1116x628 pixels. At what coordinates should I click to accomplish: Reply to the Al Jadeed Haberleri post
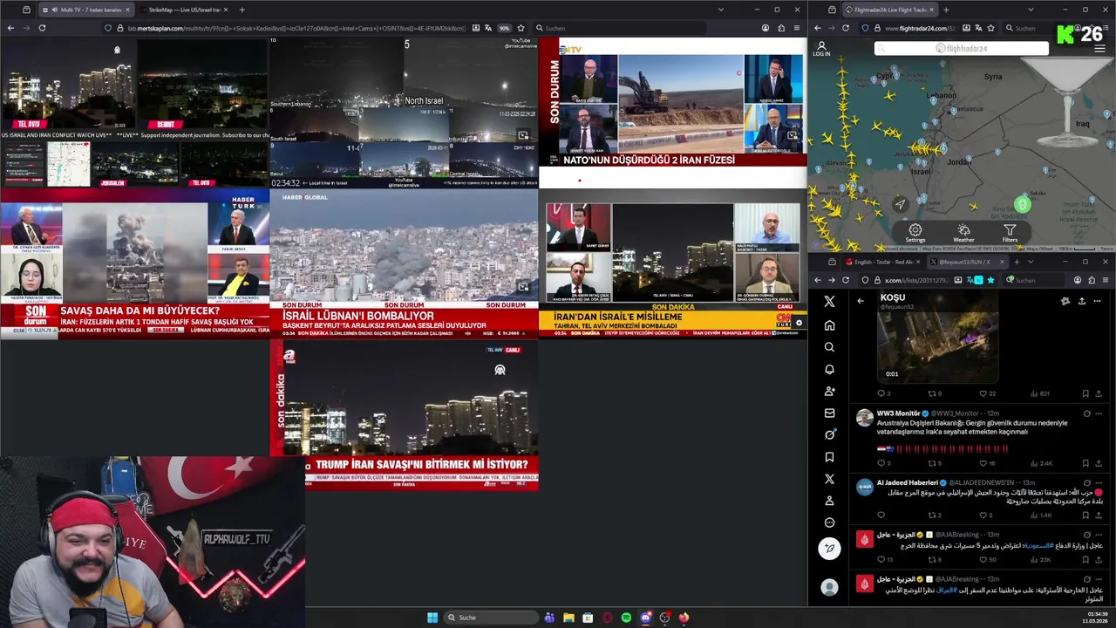coord(881,515)
